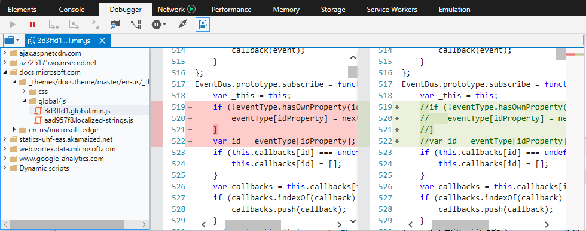The height and width of the screenshot is (231, 586).
Task: Open the Service Workers tab
Action: point(392,10)
